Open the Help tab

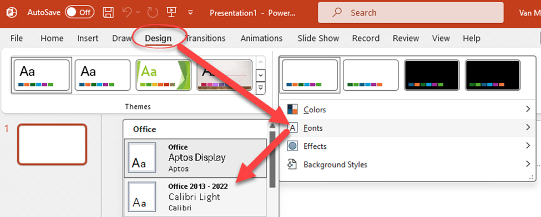click(472, 38)
